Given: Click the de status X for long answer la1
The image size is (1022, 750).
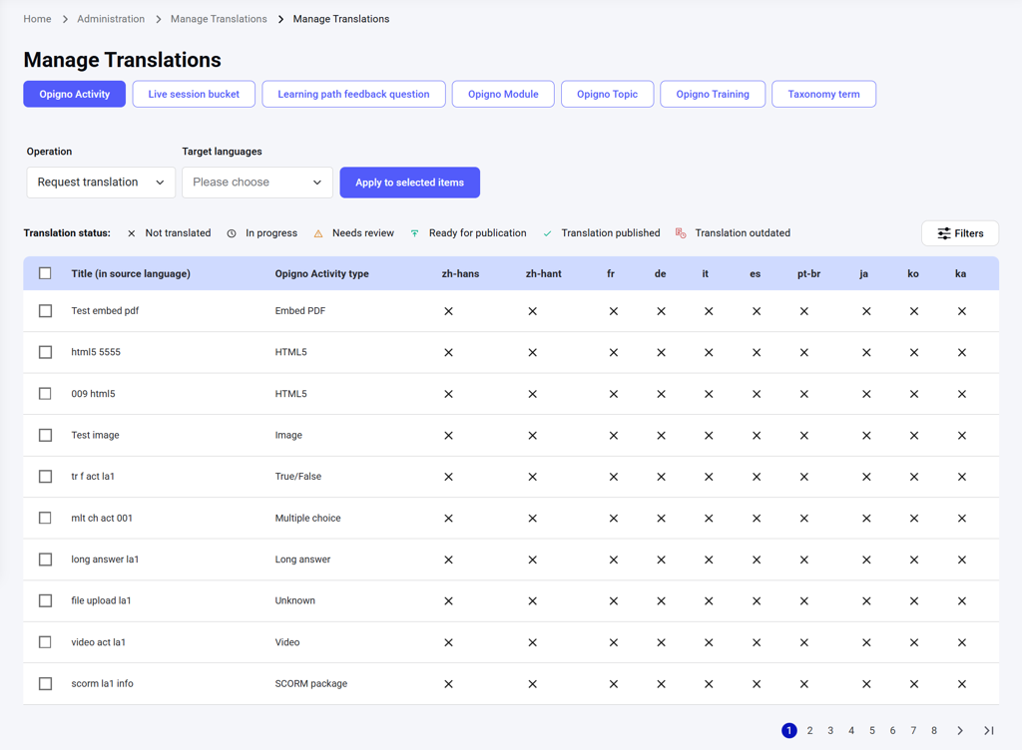Looking at the screenshot, I should [661, 560].
